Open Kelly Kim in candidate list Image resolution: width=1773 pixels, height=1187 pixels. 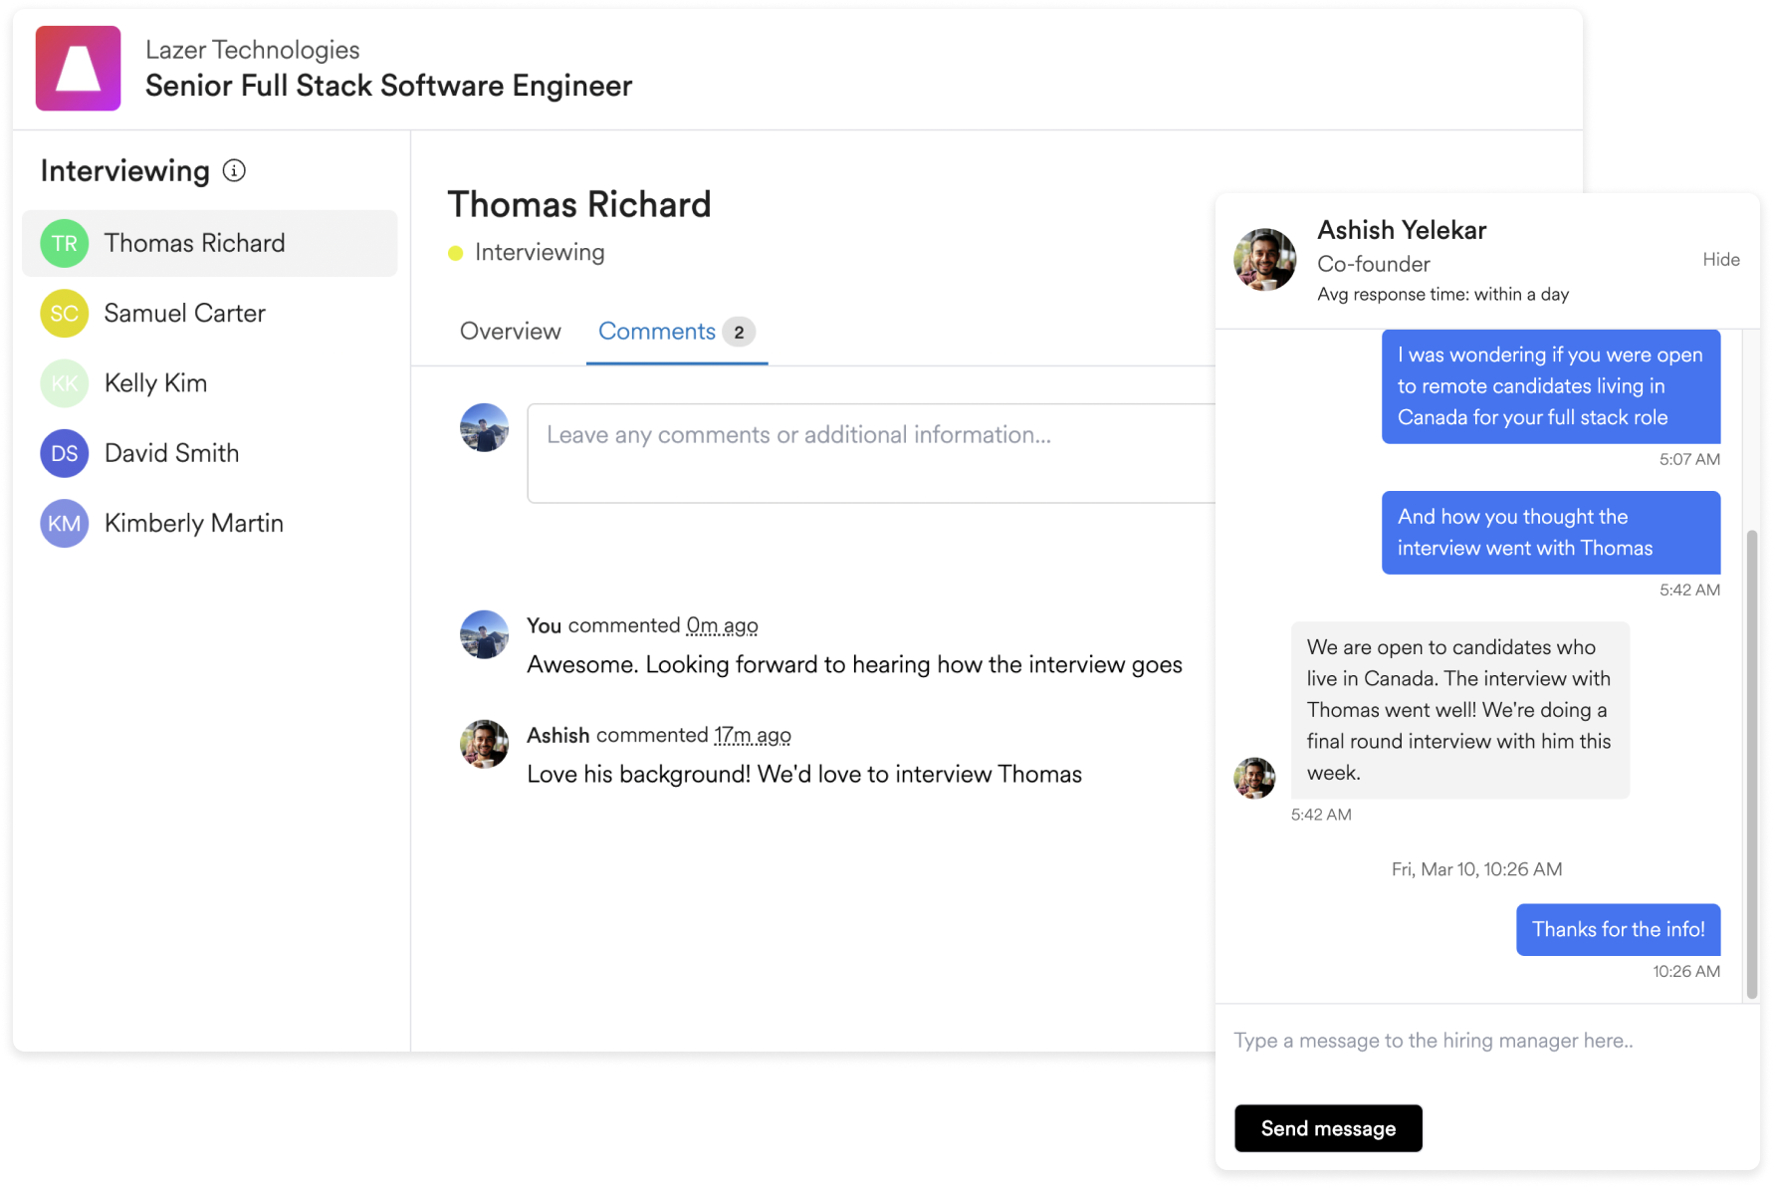click(x=210, y=383)
